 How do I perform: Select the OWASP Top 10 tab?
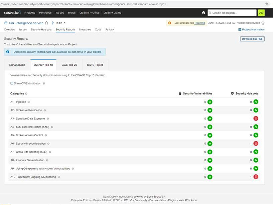click(x=43, y=65)
